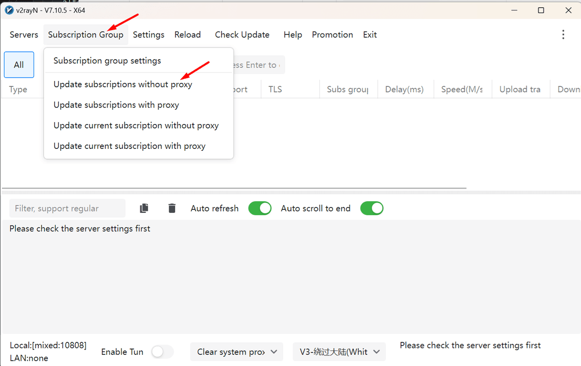Open the Settings menu

click(149, 34)
